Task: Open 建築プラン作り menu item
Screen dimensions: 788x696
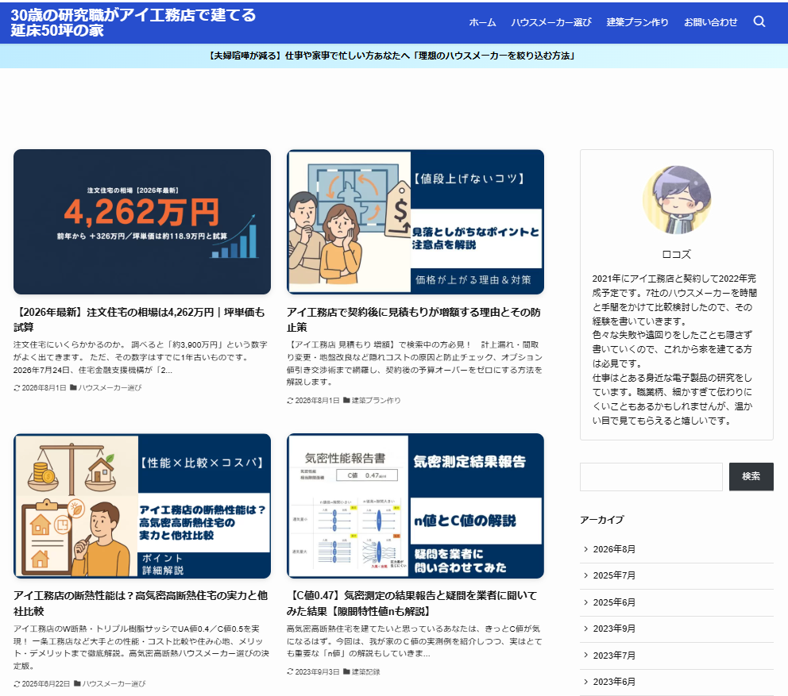Action: point(637,22)
